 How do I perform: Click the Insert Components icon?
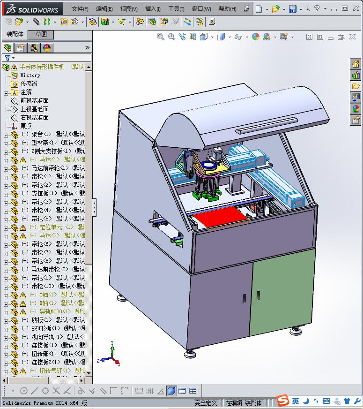19,22
